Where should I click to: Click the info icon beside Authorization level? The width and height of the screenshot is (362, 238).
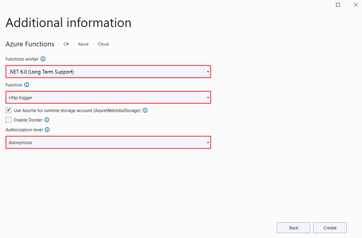(47, 130)
